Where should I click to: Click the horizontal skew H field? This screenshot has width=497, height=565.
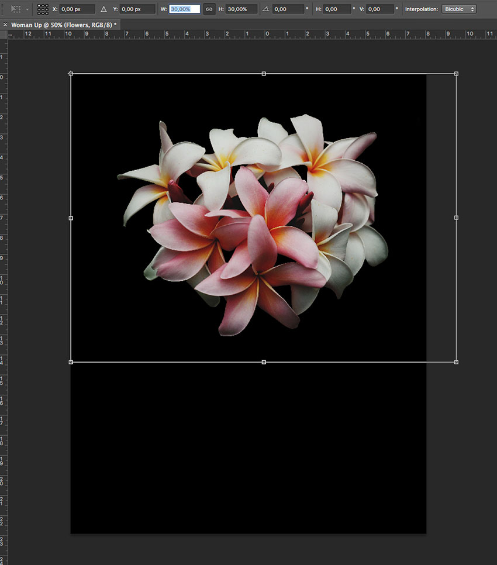tap(337, 9)
